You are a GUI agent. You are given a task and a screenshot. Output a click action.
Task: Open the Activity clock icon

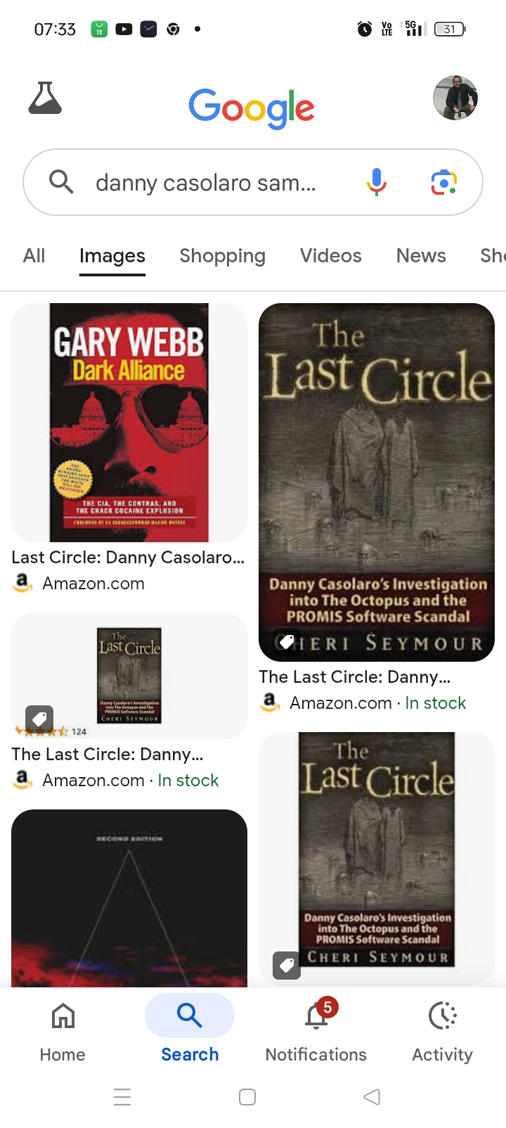click(443, 1015)
